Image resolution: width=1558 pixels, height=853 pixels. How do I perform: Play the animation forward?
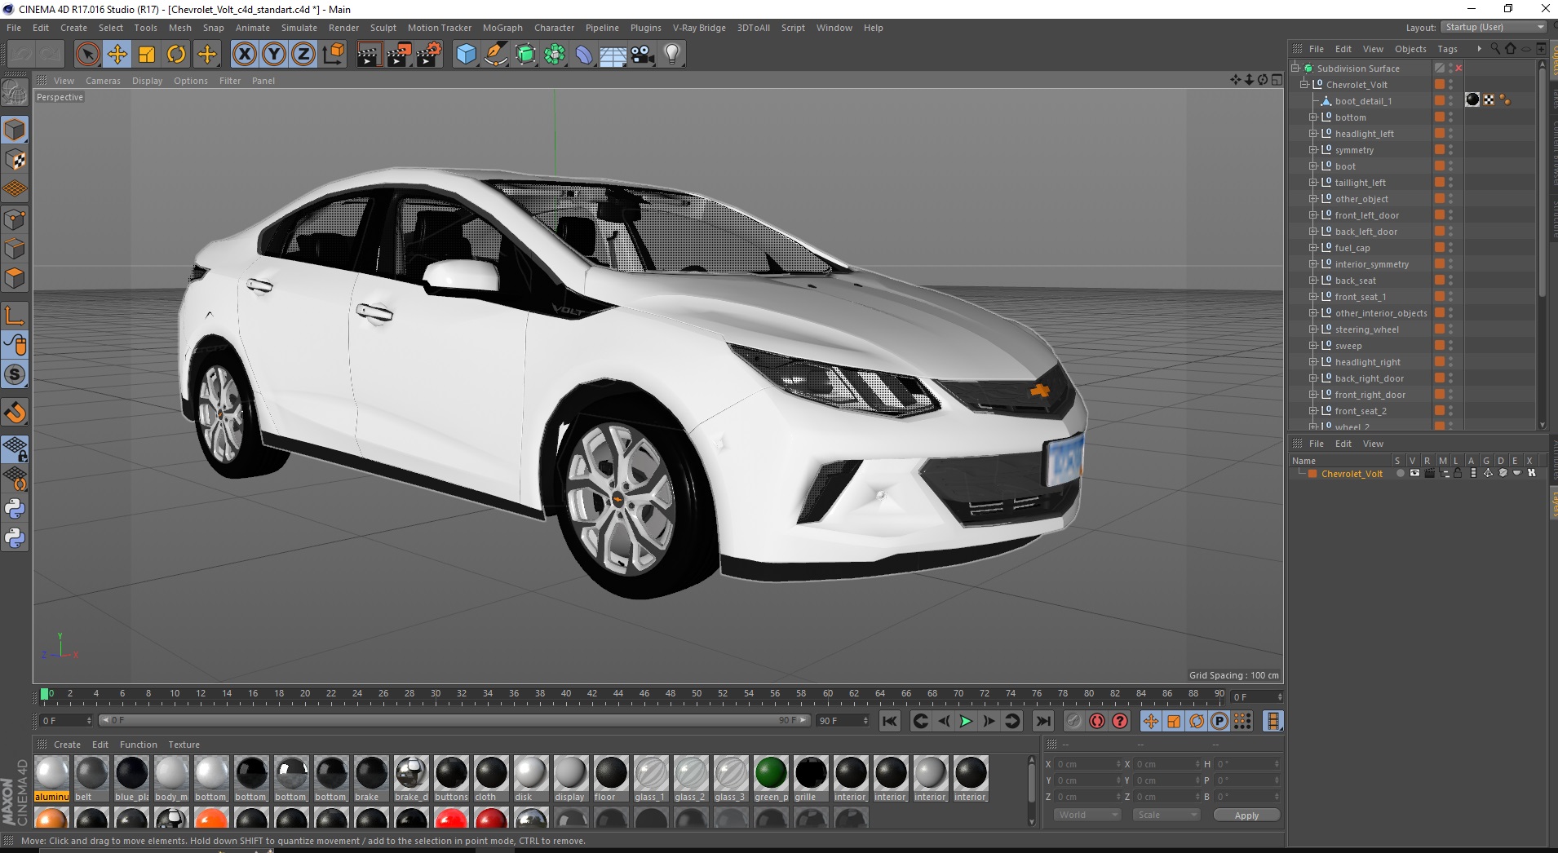coord(966,721)
